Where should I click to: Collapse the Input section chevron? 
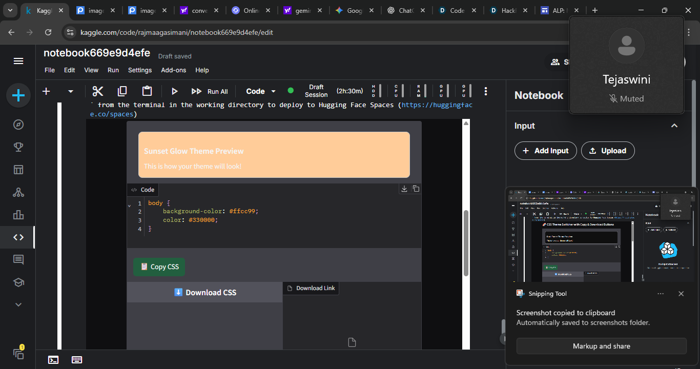click(x=674, y=126)
